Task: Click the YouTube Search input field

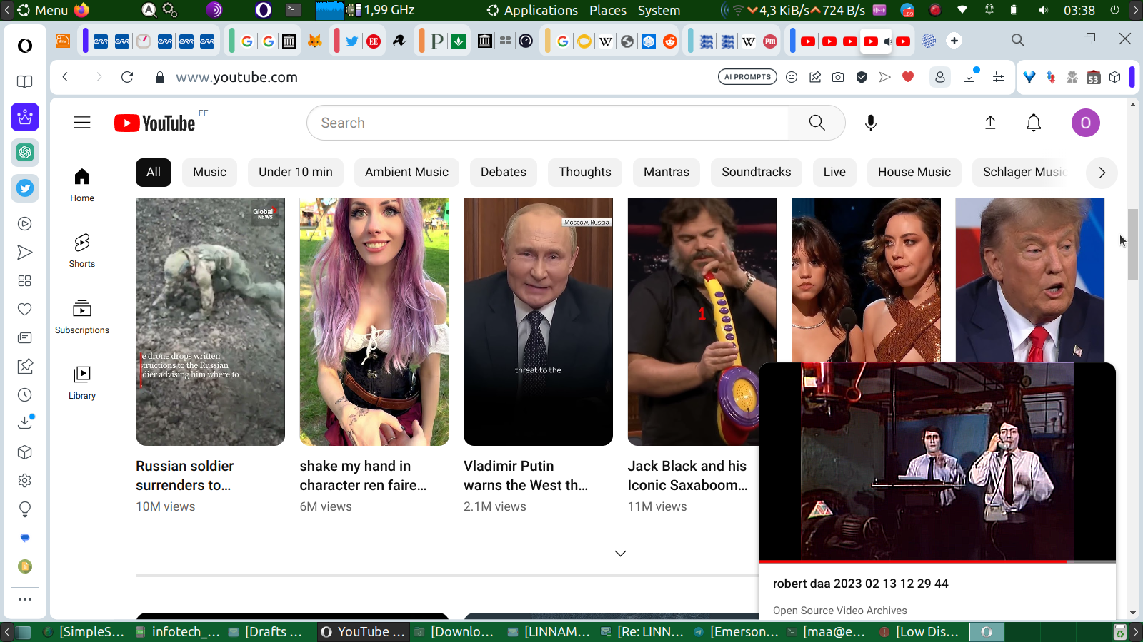Action: point(548,123)
